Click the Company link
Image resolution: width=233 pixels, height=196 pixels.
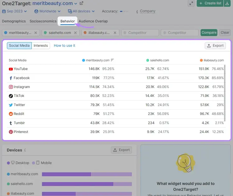[x=148, y=11]
